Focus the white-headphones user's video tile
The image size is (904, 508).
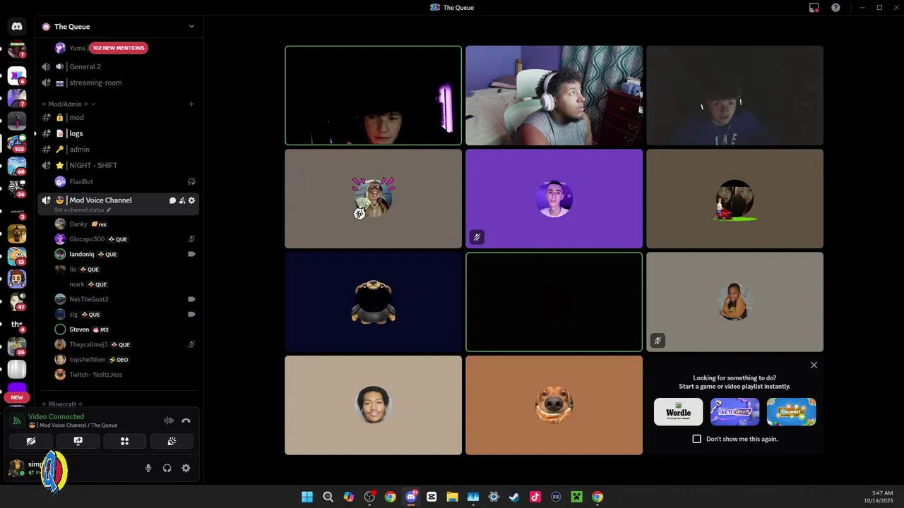pos(554,95)
